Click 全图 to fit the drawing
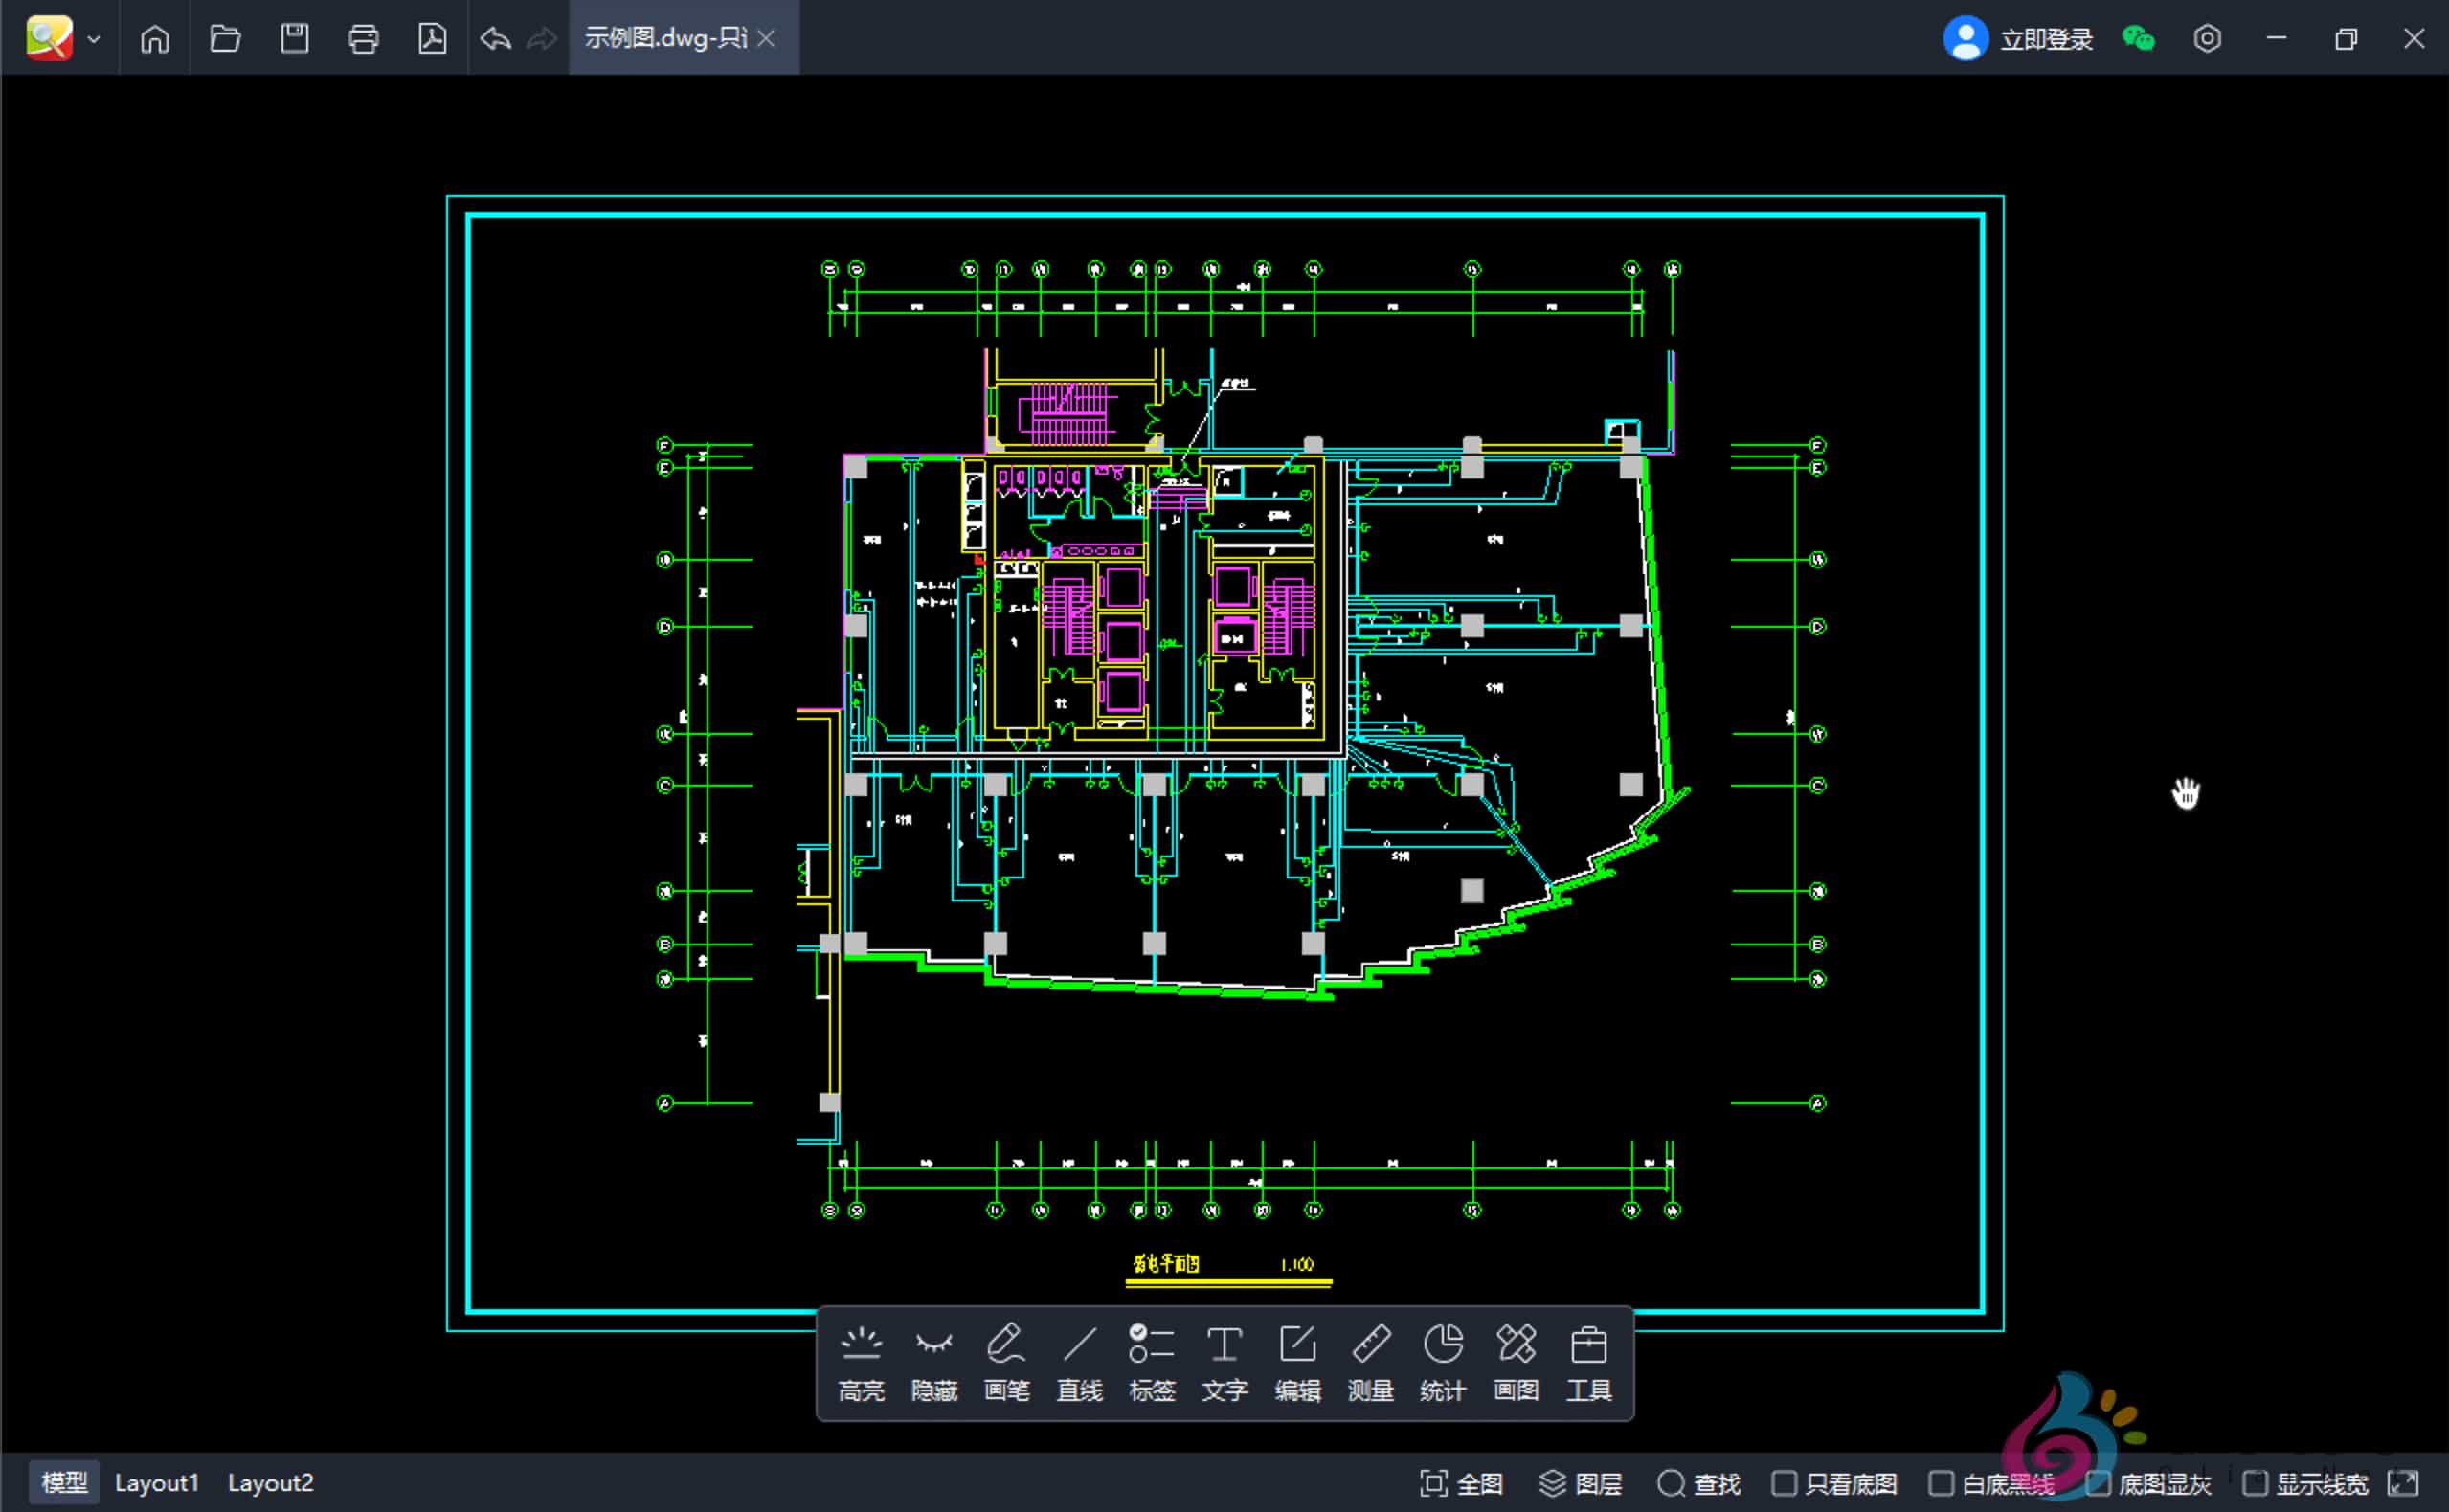The height and width of the screenshot is (1512, 2449). (1462, 1482)
